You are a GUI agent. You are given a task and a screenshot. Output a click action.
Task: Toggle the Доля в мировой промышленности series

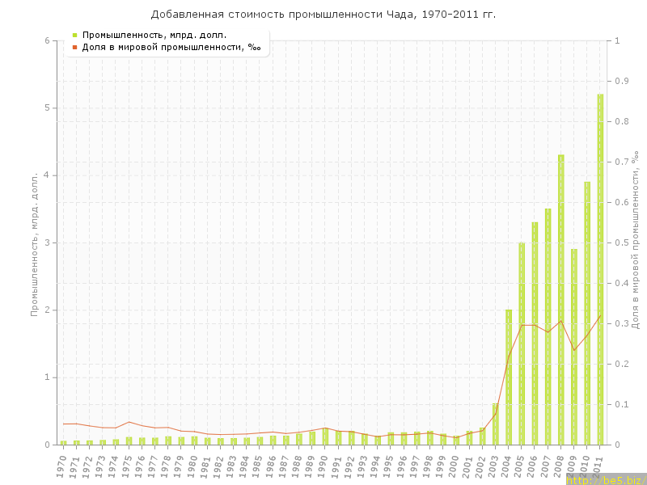pyautogui.click(x=171, y=47)
